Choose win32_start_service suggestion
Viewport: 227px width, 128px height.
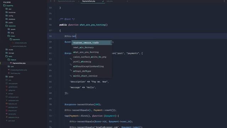(x=92, y=76)
